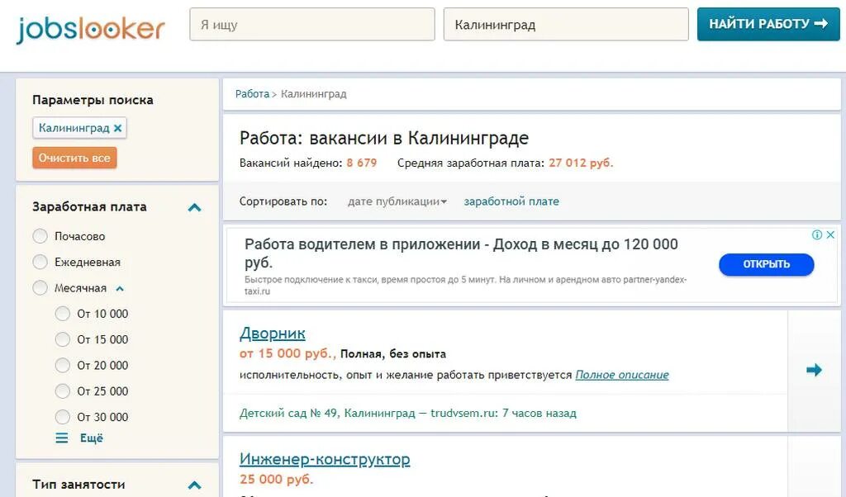Viewport: 846px width, 497px height.
Task: Choose the От 25 000 salary option
Action: [x=63, y=391]
